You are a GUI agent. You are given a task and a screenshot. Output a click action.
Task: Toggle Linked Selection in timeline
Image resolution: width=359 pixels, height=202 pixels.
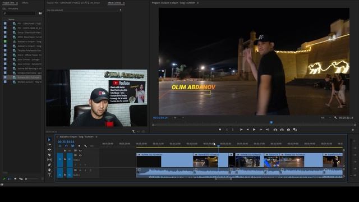(73, 146)
